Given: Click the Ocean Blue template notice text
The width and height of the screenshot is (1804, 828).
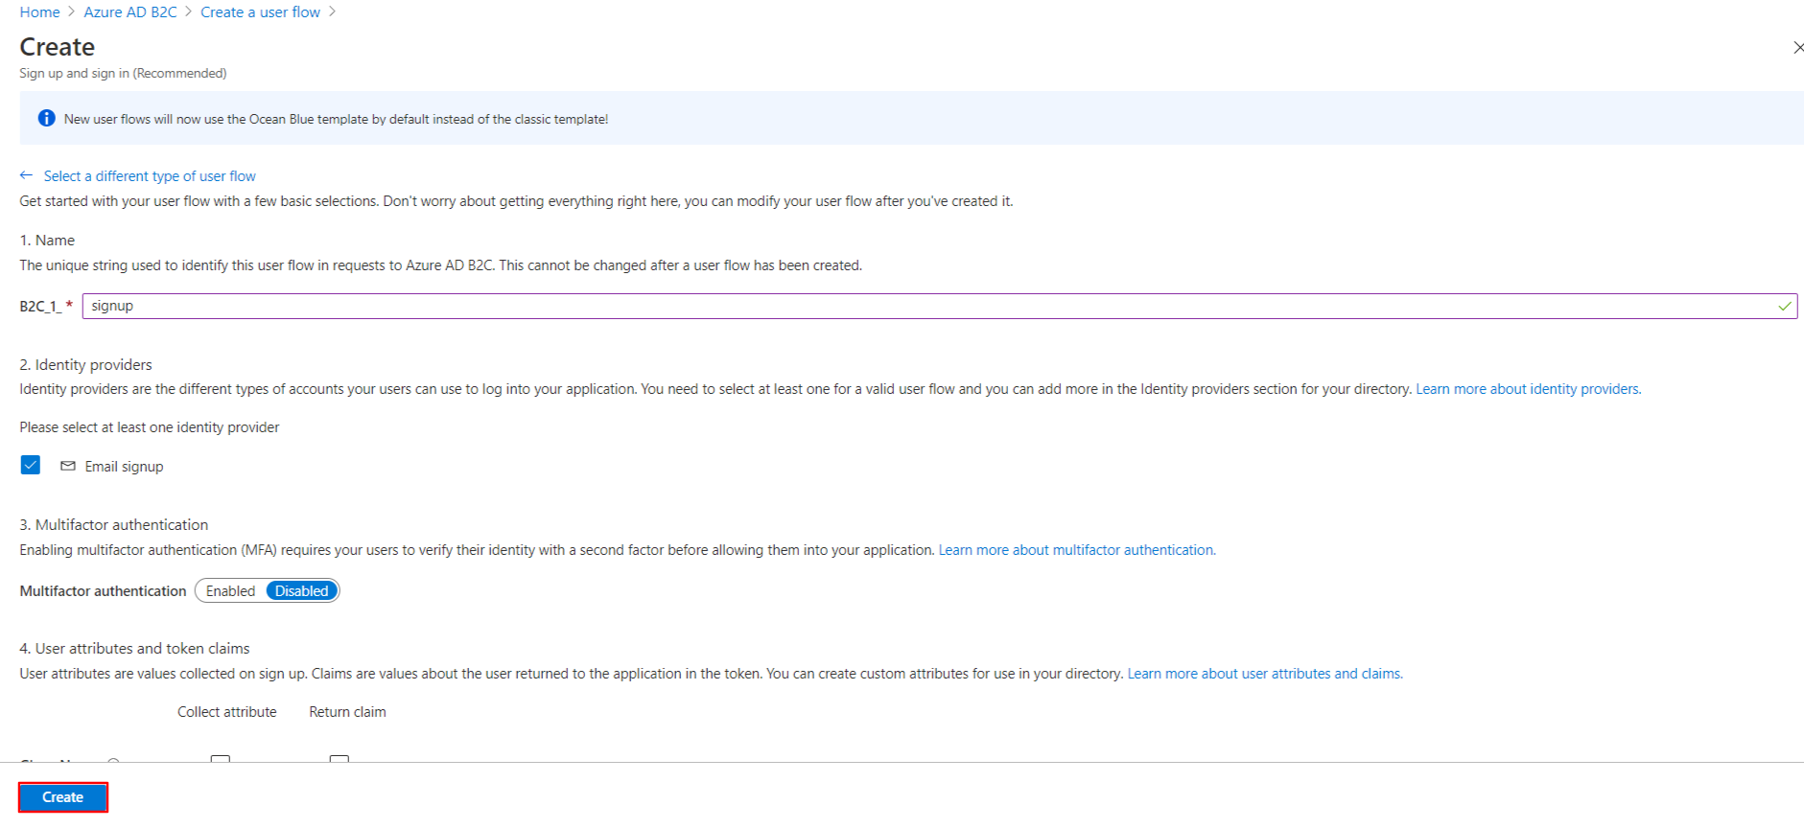Looking at the screenshot, I should [336, 119].
